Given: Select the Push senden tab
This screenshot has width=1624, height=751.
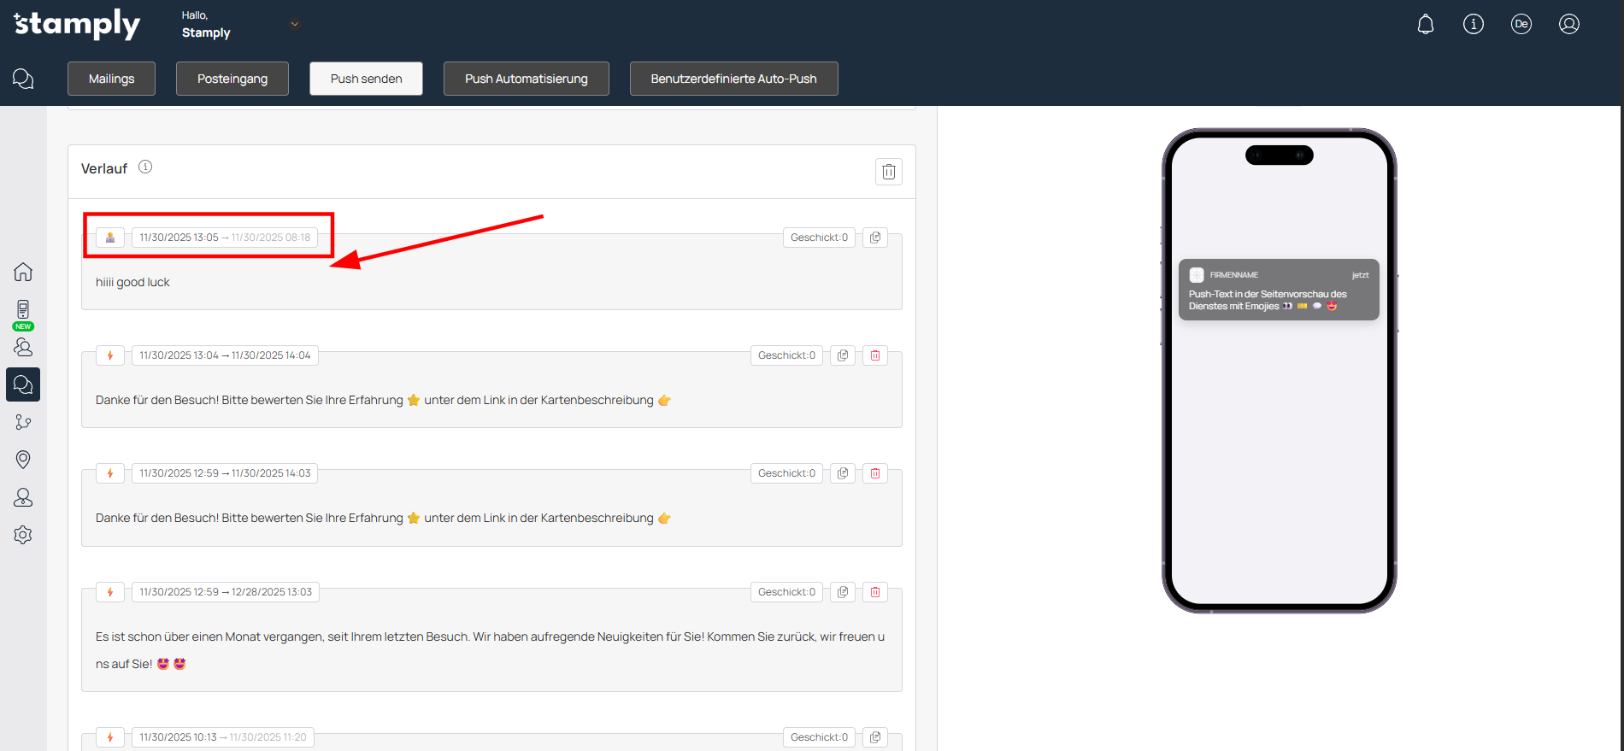Looking at the screenshot, I should click(x=366, y=79).
